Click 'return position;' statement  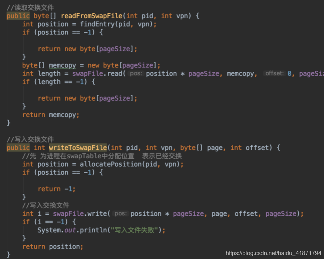click(52, 247)
